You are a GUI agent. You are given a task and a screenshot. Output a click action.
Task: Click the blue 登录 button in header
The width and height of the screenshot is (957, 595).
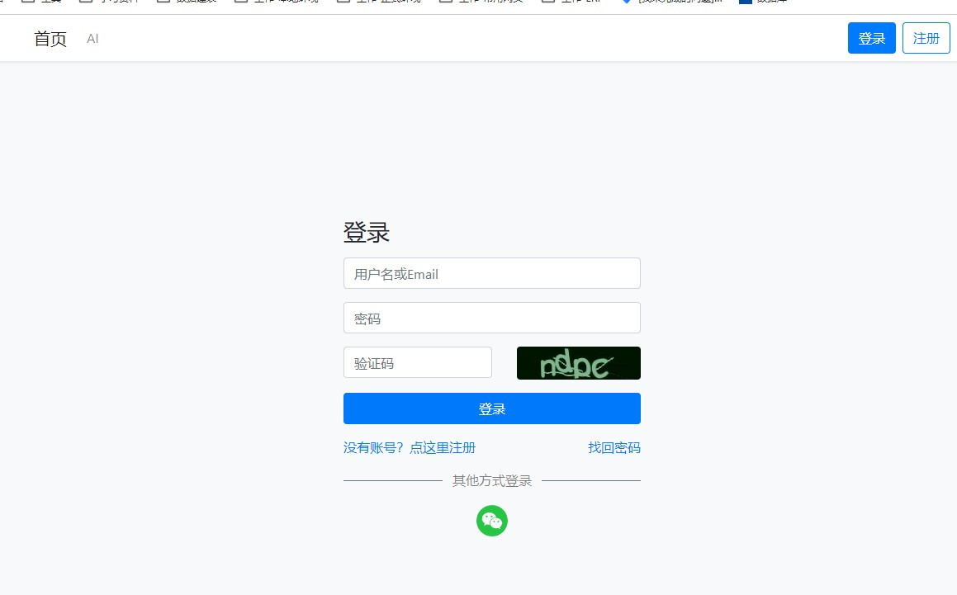pos(872,38)
